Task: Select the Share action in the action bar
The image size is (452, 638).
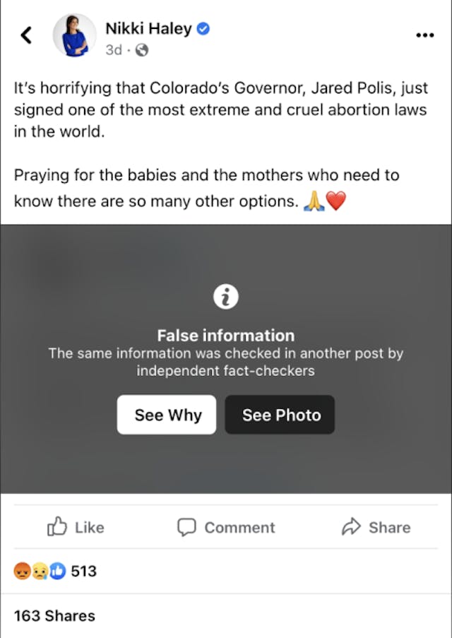Action: (376, 527)
